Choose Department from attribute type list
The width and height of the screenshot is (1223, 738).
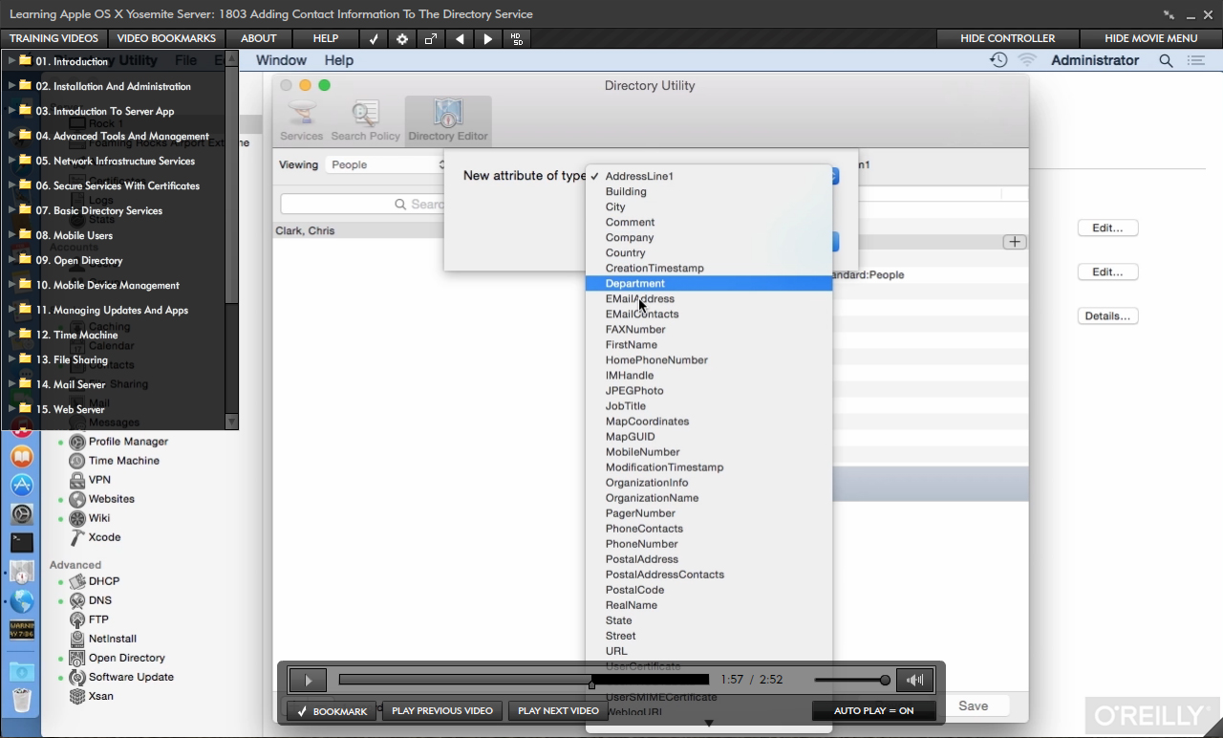coord(709,284)
